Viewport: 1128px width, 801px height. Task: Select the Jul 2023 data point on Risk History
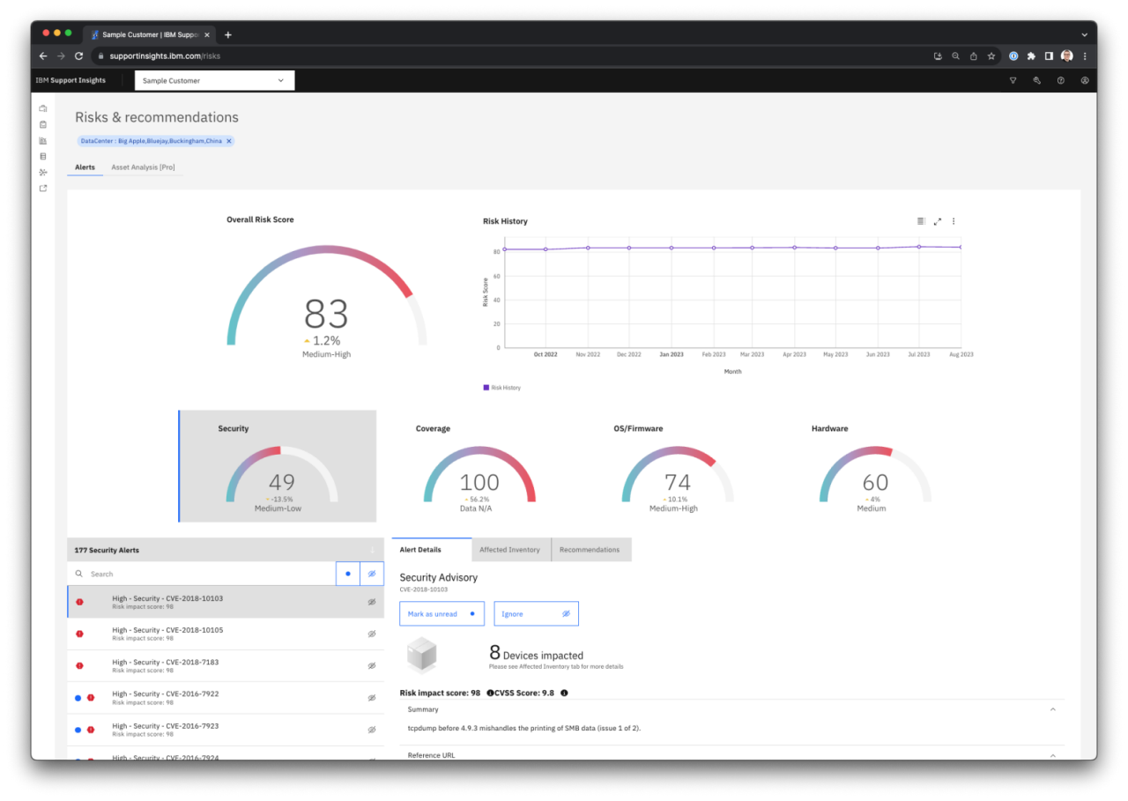click(x=919, y=247)
